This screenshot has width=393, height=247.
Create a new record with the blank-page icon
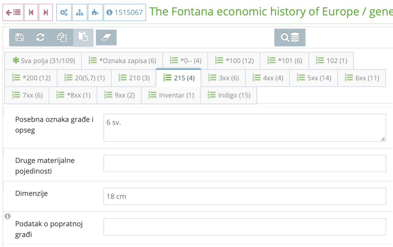(x=84, y=37)
